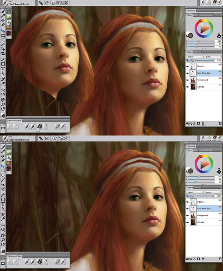The image size is (223, 271).
Task: Hide the Details layer in lower screenshot
Action: pyautogui.click(x=188, y=202)
